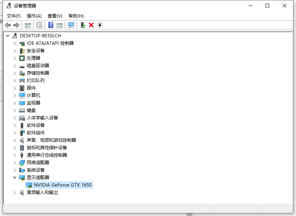Click the blue Help question-mark toolbar icon
The height and width of the screenshot is (216, 296).
click(x=51, y=25)
